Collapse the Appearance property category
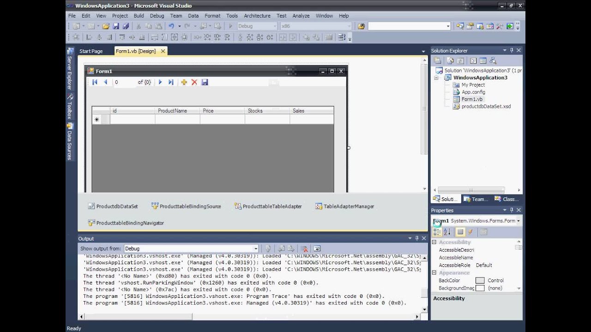 pos(434,273)
